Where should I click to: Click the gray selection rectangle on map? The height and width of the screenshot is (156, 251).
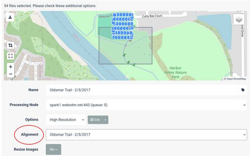125,46
